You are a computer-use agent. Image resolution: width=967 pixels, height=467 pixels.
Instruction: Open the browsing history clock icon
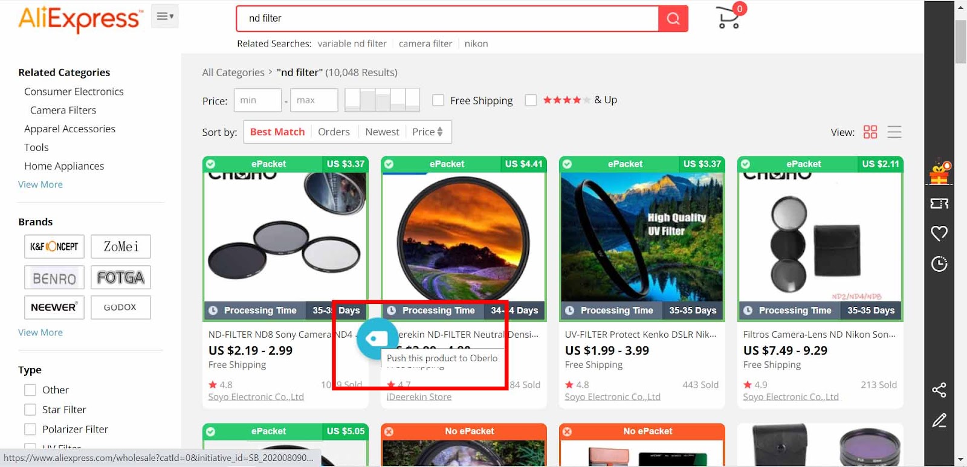(939, 264)
